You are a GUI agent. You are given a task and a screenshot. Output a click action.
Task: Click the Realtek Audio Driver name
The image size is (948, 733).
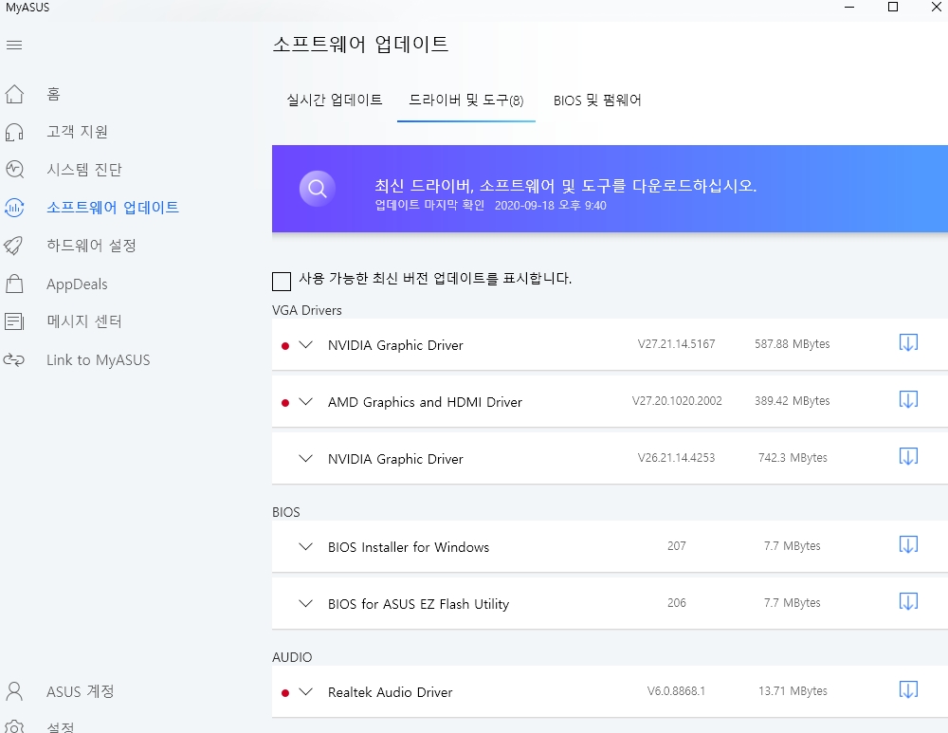click(390, 692)
